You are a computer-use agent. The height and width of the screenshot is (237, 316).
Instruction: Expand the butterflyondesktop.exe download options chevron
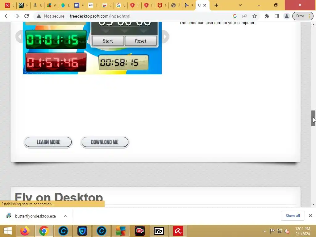tap(66, 216)
